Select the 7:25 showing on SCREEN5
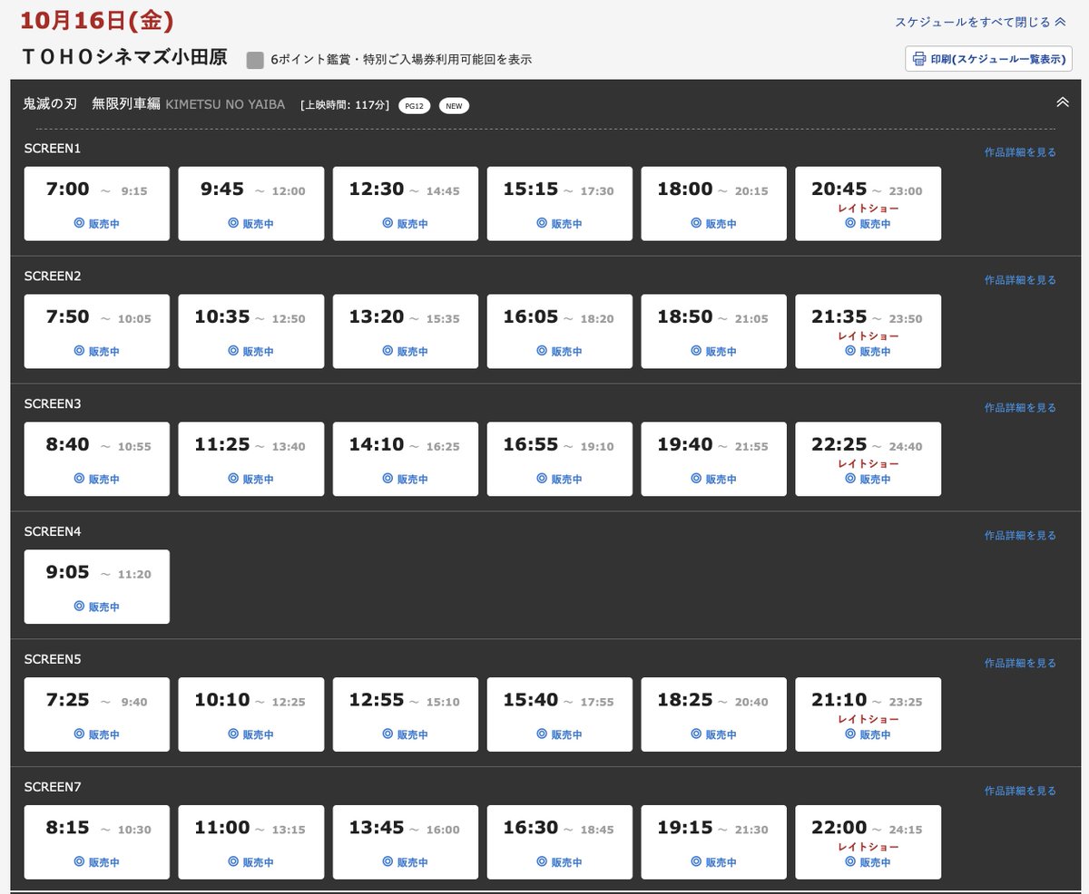 pos(97,715)
